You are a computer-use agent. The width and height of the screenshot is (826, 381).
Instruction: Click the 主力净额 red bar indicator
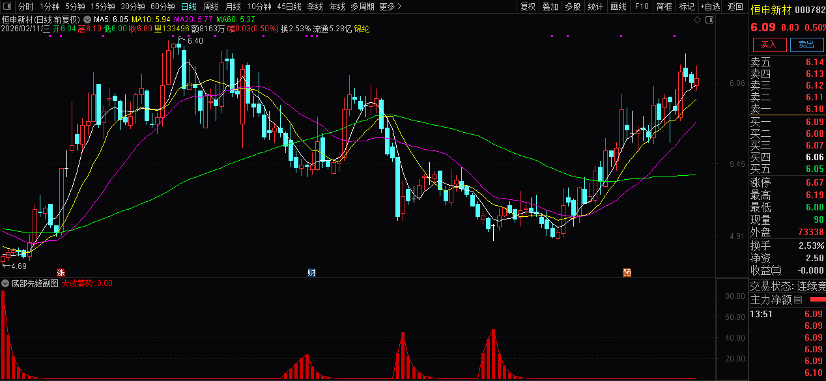(817, 300)
